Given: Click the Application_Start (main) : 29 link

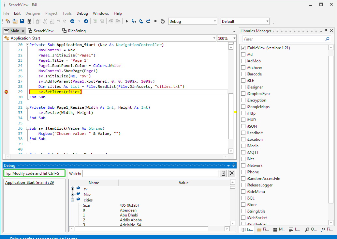Looking at the screenshot, I should [29, 183].
